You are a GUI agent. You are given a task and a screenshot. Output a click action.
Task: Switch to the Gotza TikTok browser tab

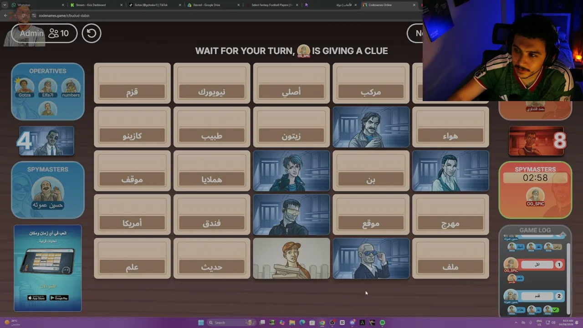(154, 5)
